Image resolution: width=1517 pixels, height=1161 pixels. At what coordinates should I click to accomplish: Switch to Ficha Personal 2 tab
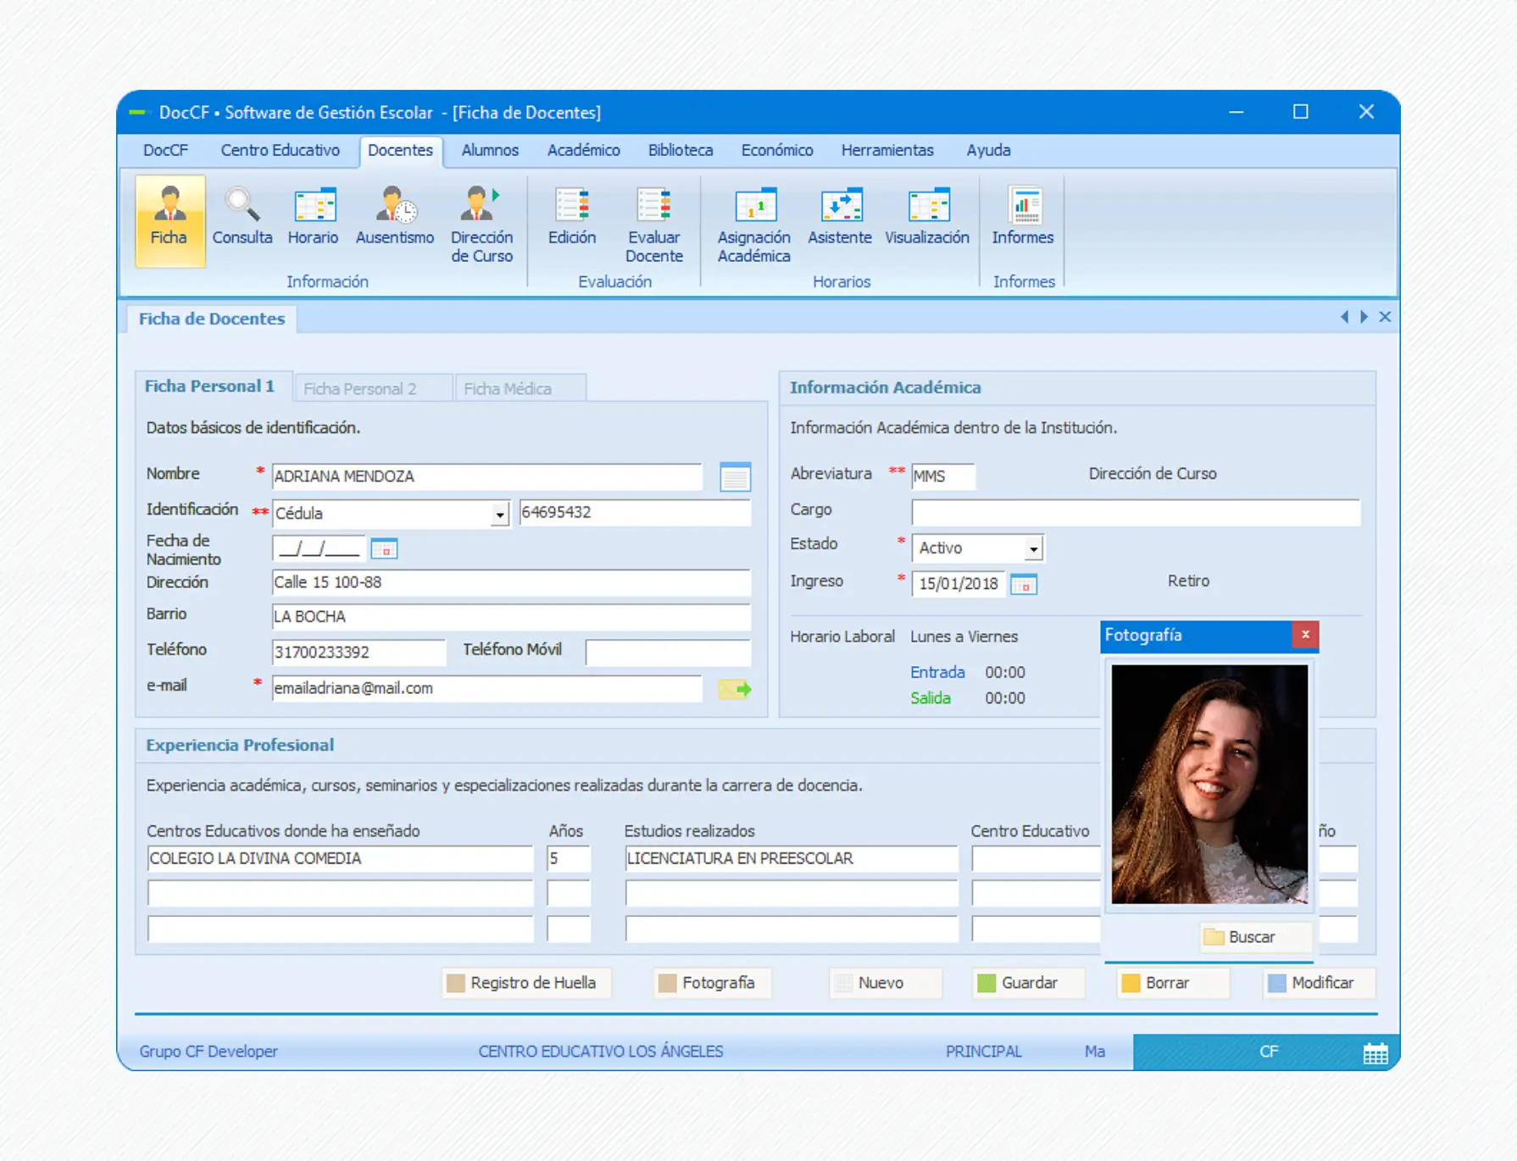(x=360, y=388)
